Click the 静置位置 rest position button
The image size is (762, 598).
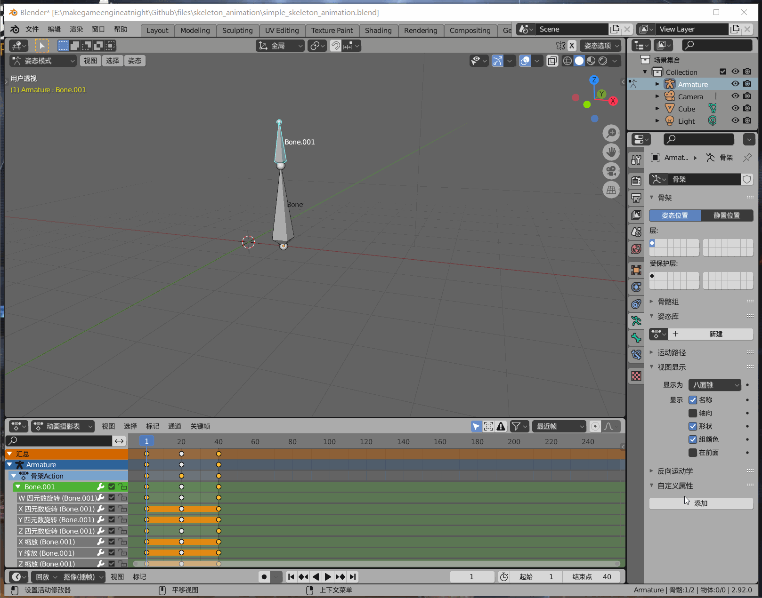727,215
